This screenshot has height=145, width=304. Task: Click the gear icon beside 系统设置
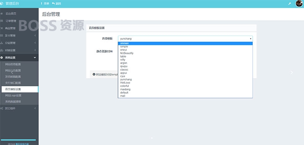point(2,58)
